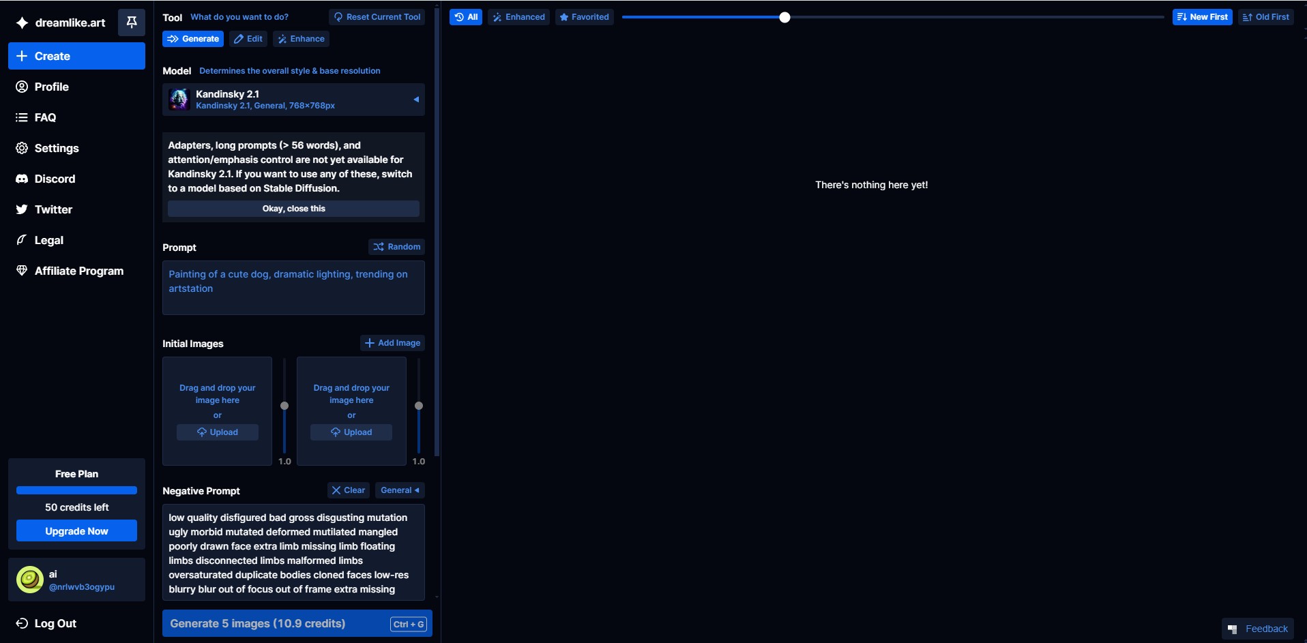Click the FAQ list icon
This screenshot has height=643, width=1307.
(x=22, y=117)
